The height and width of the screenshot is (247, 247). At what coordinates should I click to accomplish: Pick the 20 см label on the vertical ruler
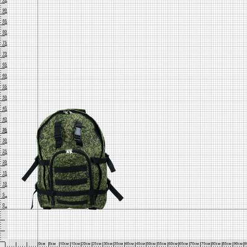point(4,163)
